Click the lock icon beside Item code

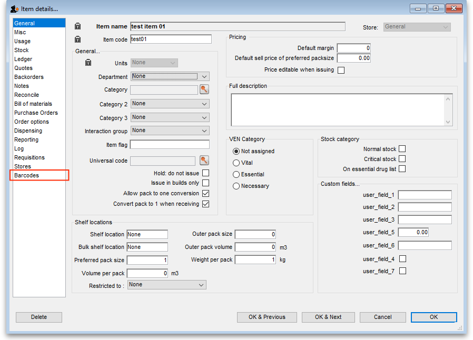pyautogui.click(x=78, y=39)
